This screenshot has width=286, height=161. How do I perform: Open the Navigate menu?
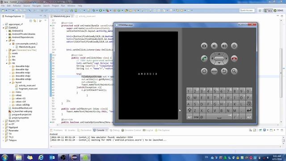(x=37, y=6)
